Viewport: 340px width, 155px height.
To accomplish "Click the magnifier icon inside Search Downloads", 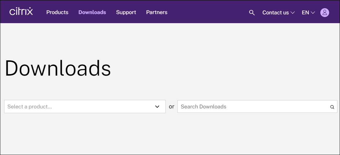I will pos(332,107).
